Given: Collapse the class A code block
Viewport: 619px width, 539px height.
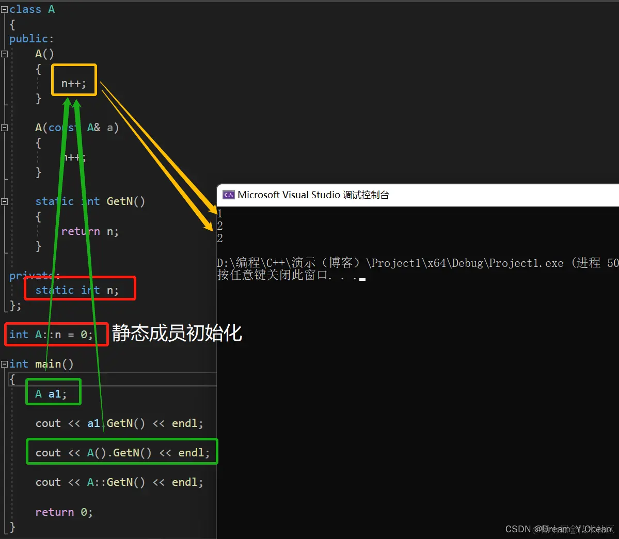Looking at the screenshot, I should [4, 9].
